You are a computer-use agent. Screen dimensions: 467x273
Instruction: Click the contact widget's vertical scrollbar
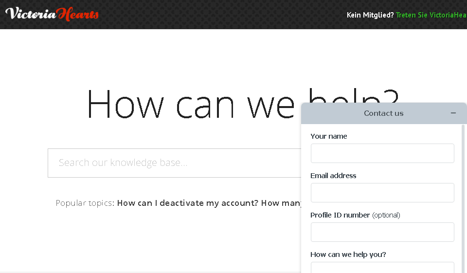click(463, 195)
